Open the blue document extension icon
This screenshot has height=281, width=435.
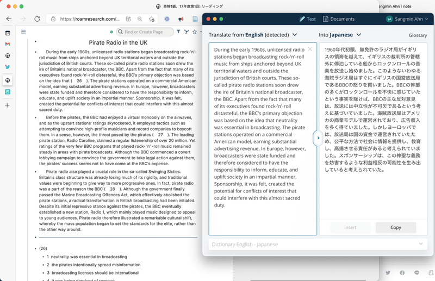[195, 19]
